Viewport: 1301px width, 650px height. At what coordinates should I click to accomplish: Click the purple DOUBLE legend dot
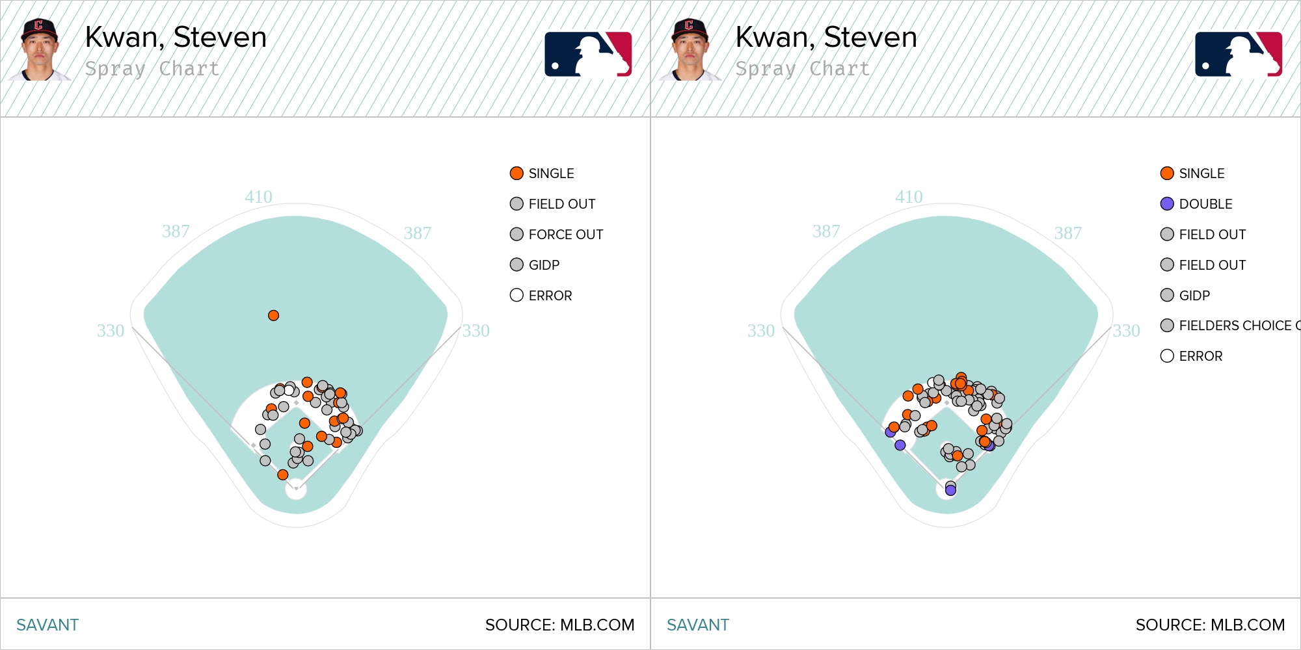[x=1167, y=204]
